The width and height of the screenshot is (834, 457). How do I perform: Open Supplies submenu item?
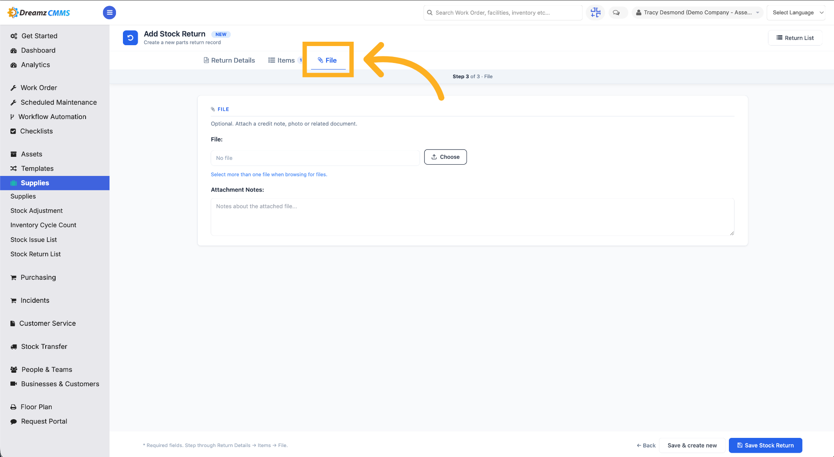23,196
